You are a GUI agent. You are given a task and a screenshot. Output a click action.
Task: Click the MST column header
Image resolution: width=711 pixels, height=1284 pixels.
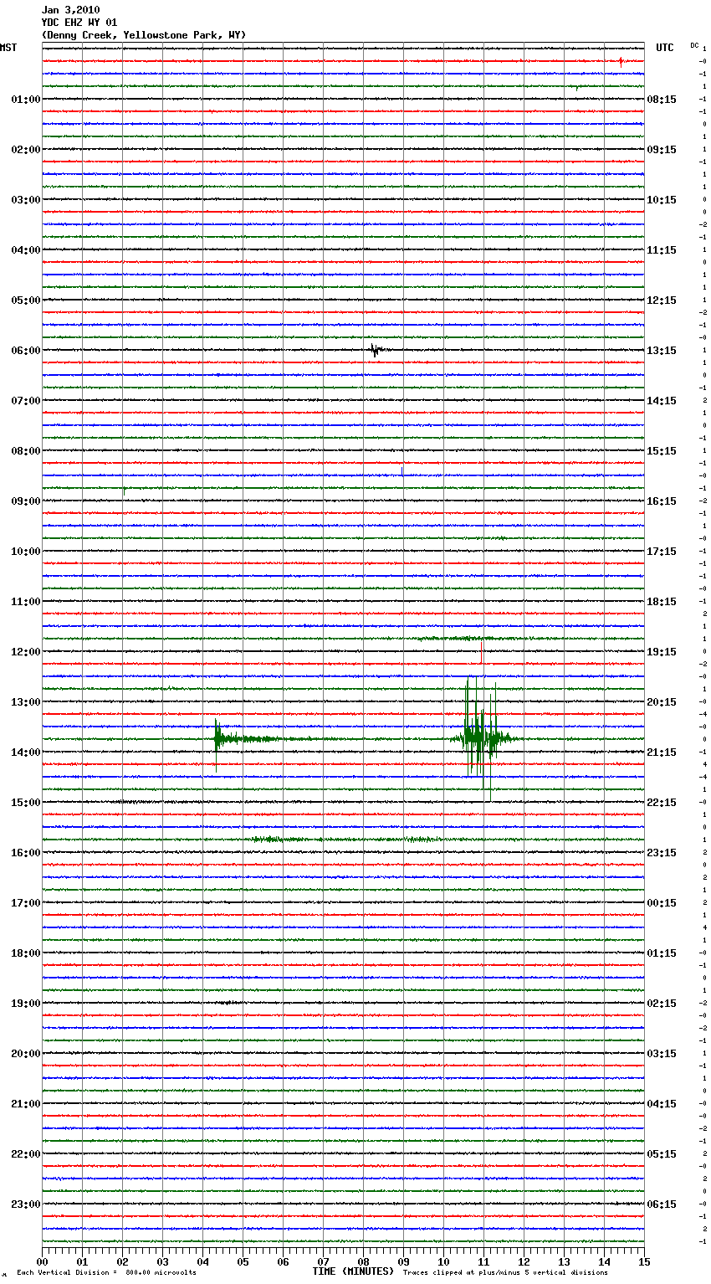pos(8,48)
